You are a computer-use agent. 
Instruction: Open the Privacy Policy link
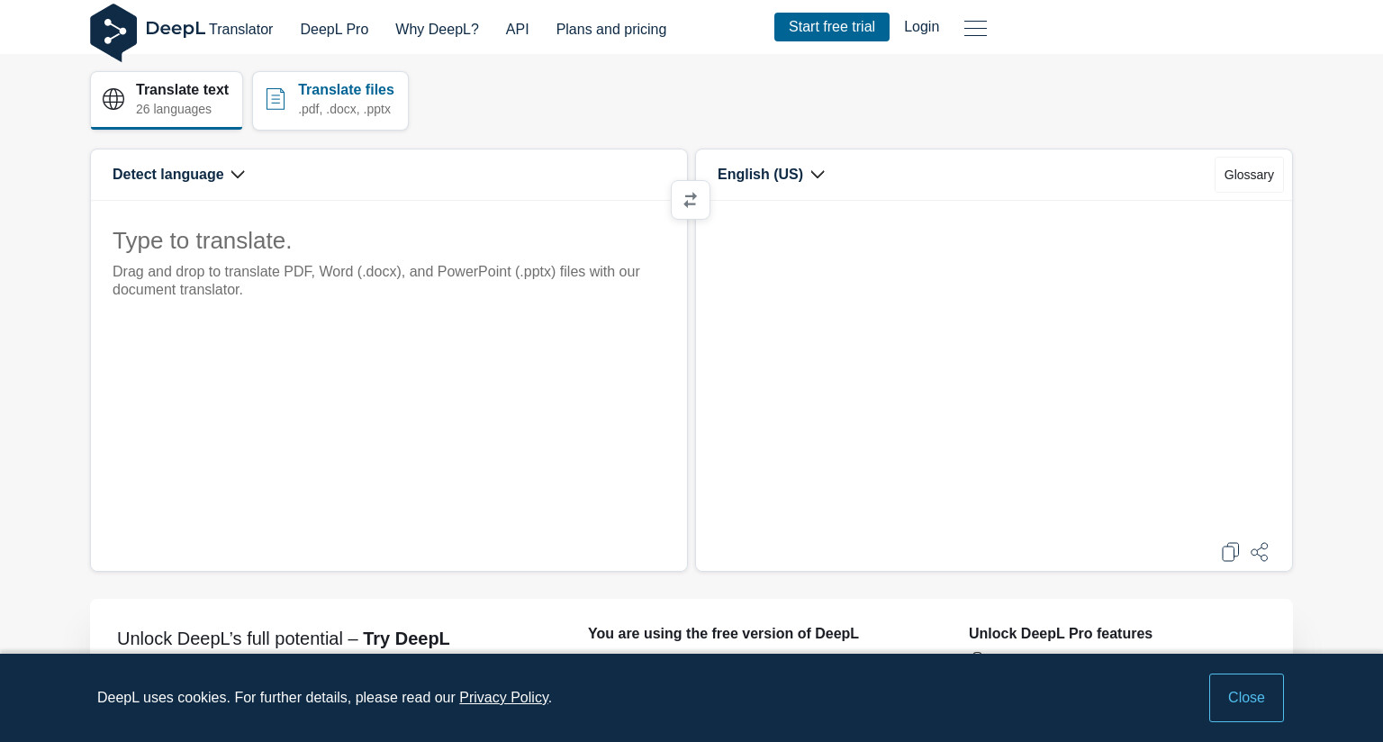503,698
